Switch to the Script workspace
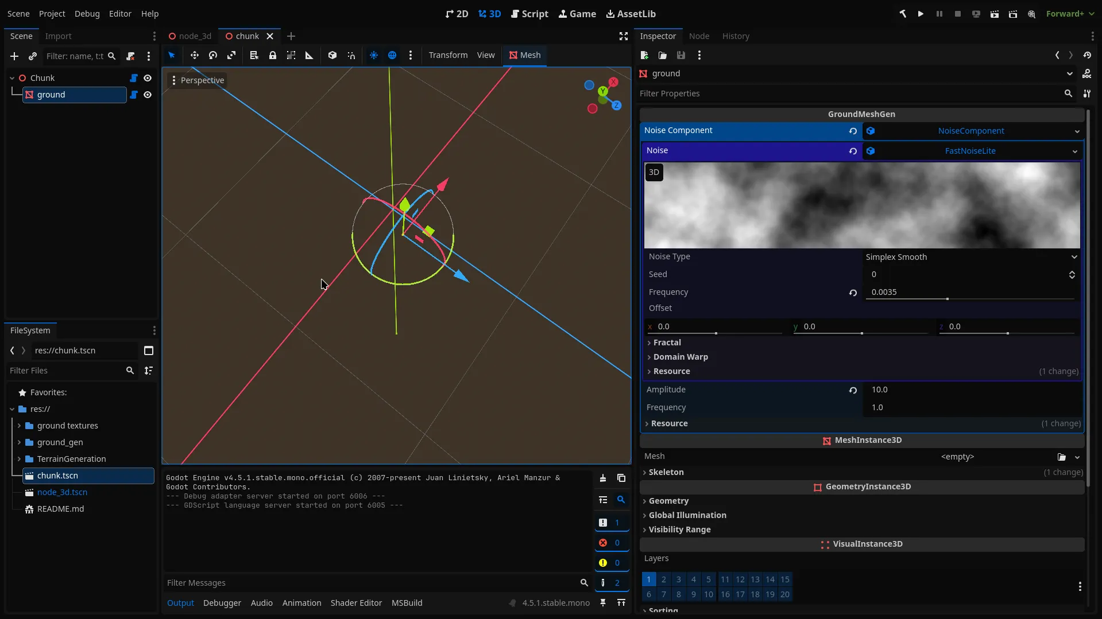Screen dimensions: 1102x619 (x=529, y=14)
